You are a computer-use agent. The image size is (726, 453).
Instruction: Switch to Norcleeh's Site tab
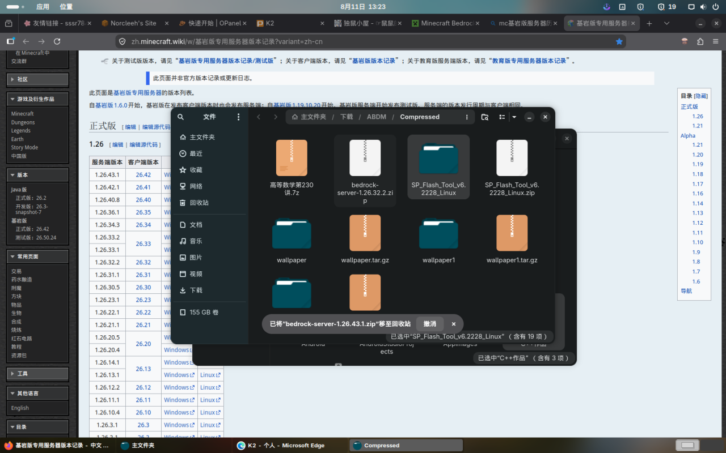tap(134, 23)
